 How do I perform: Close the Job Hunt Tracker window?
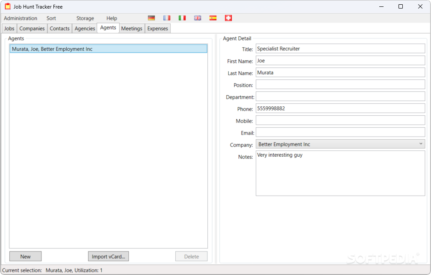tap(420, 6)
